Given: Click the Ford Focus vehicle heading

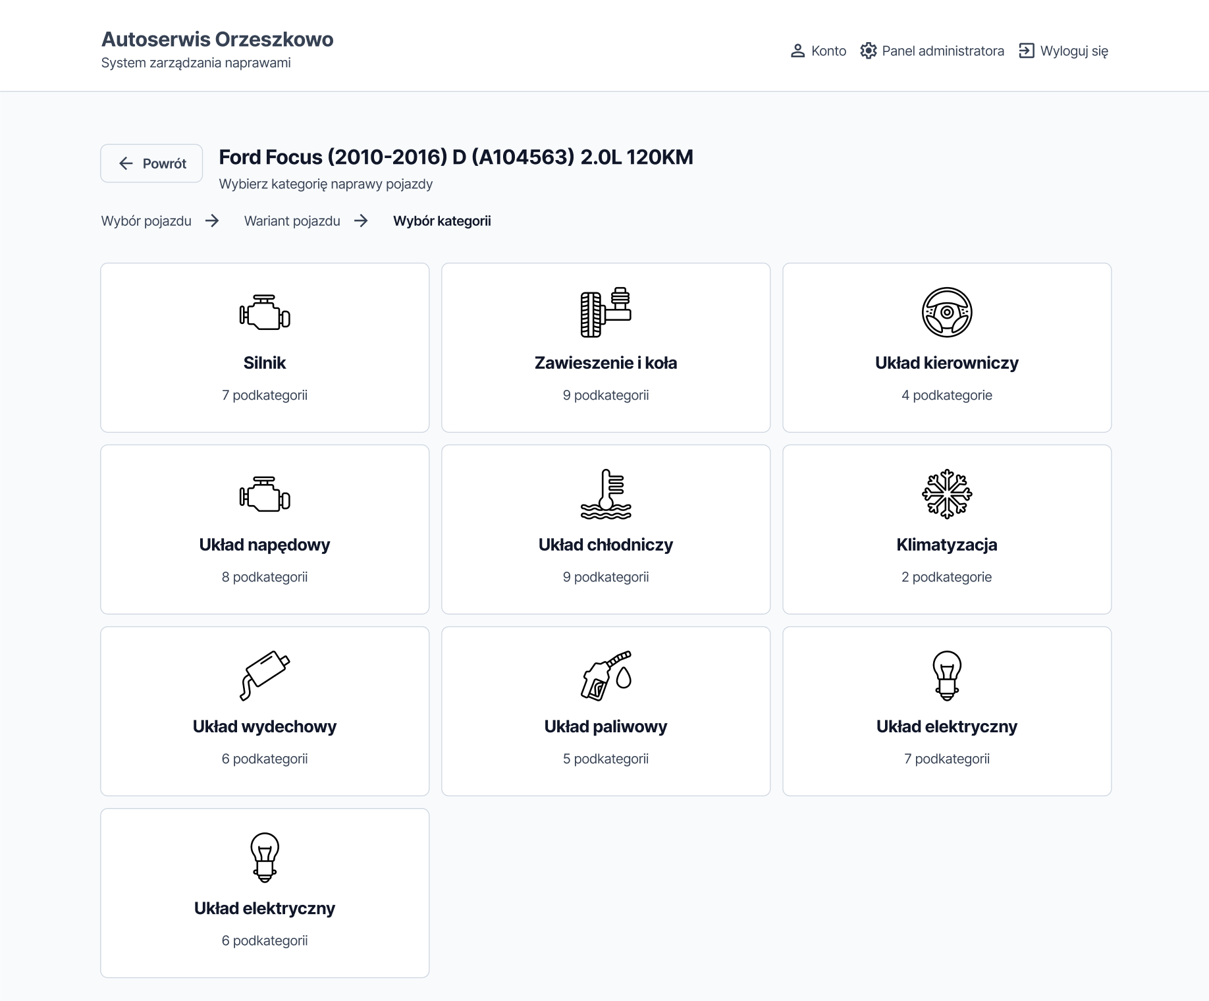Looking at the screenshot, I should (x=456, y=157).
